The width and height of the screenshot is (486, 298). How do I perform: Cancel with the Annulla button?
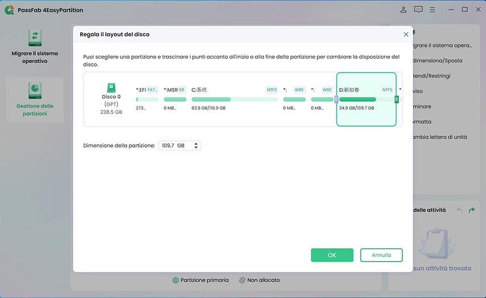pyautogui.click(x=381, y=255)
